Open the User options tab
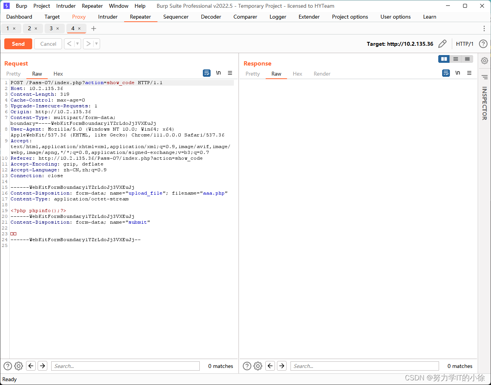Viewport: 491px width, 385px height. click(396, 17)
